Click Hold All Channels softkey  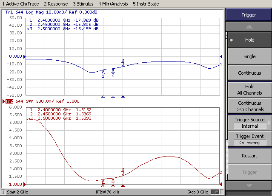249,90
